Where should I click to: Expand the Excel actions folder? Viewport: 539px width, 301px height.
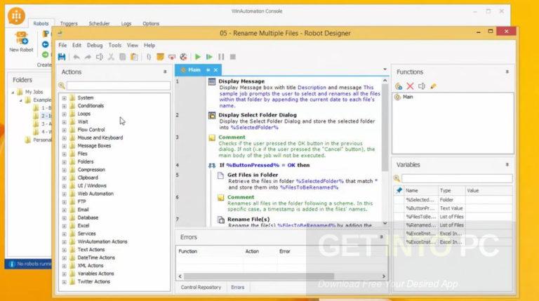pos(65,226)
